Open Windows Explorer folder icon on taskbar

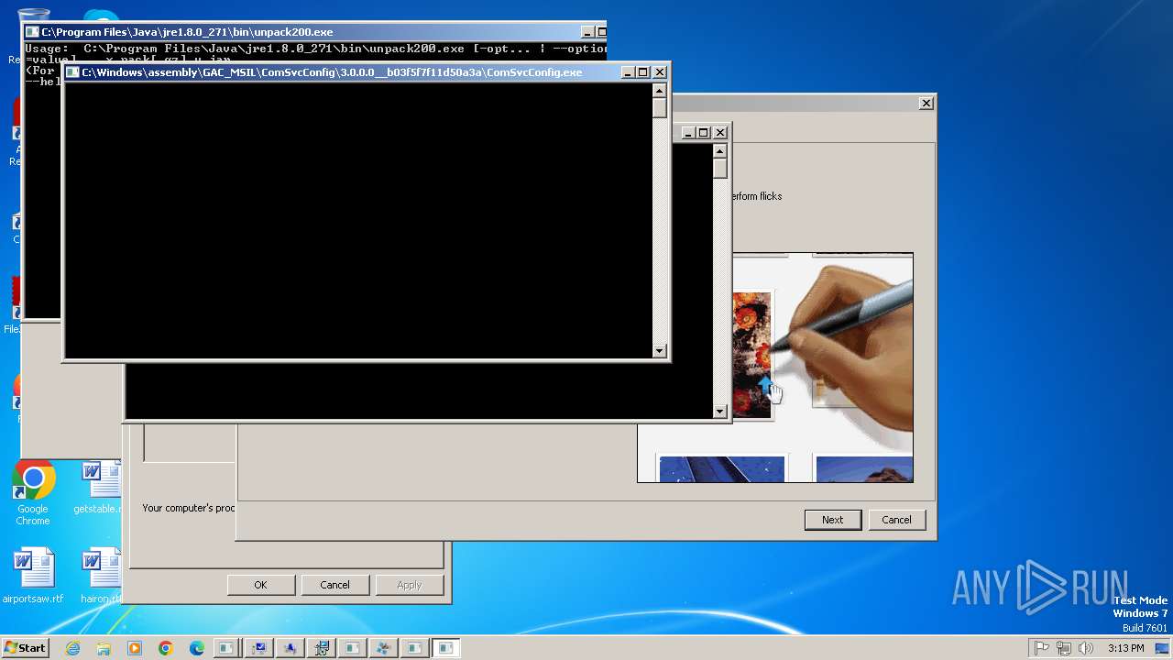[104, 648]
